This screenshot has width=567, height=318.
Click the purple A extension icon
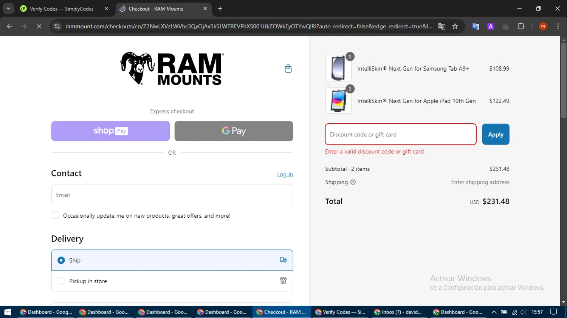(491, 26)
